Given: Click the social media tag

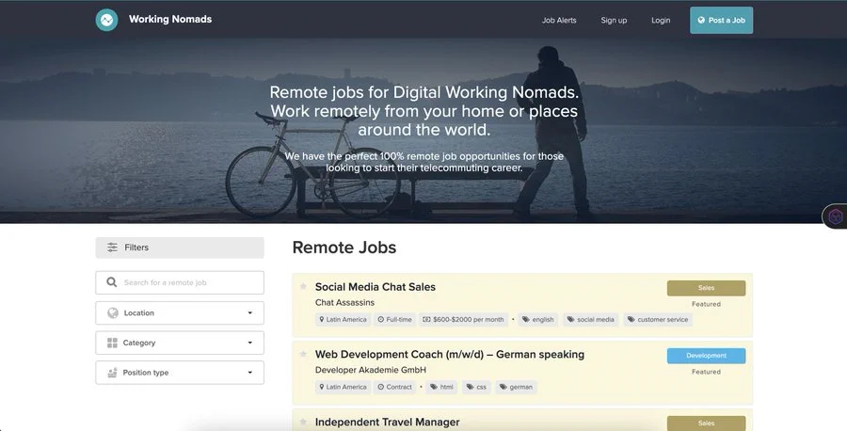Looking at the screenshot, I should [590, 320].
